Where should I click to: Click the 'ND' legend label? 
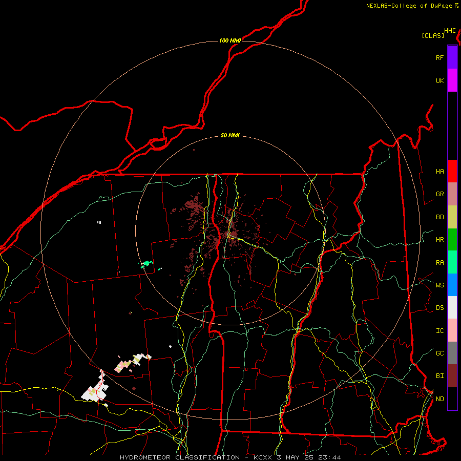pyautogui.click(x=439, y=399)
